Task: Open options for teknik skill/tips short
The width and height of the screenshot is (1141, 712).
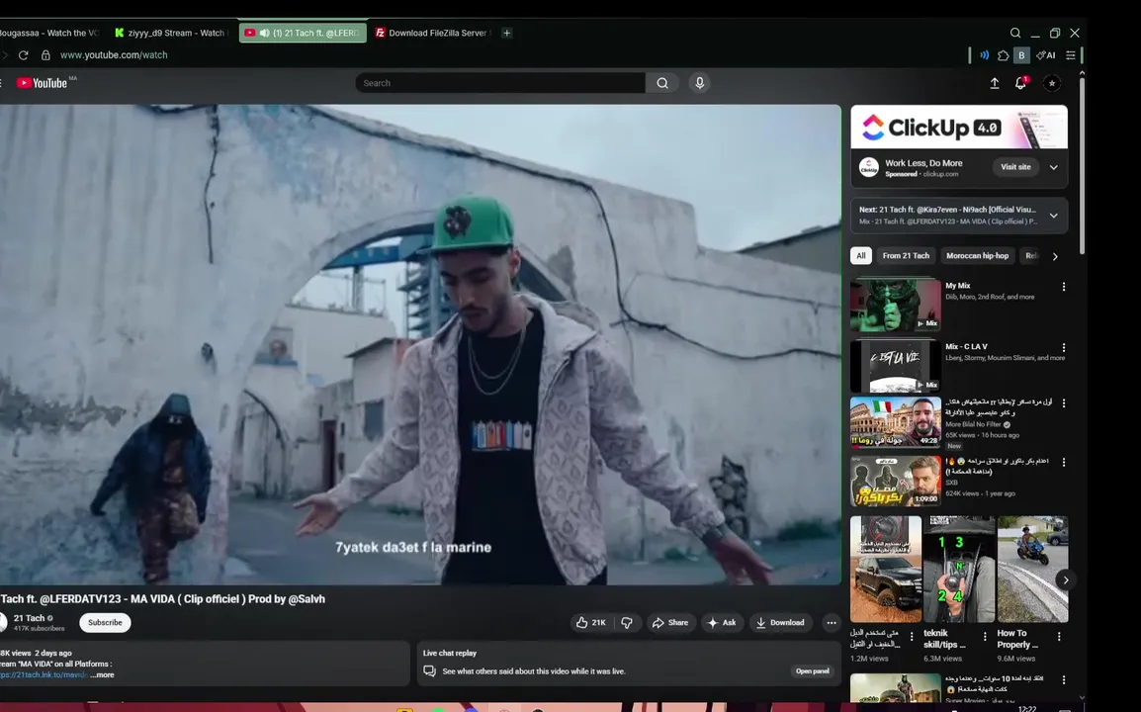Action: pos(986,636)
